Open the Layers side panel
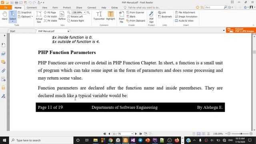256x144 pixels. click(3, 54)
